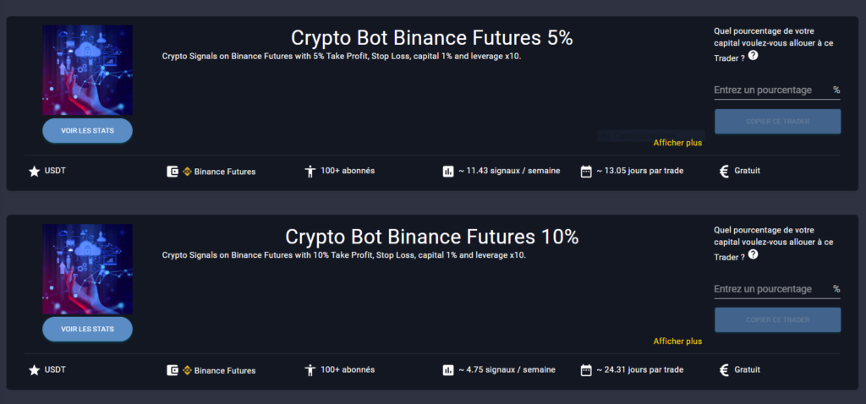
Task: Click the calendar icon next to 24.31 jours
Action: [586, 370]
